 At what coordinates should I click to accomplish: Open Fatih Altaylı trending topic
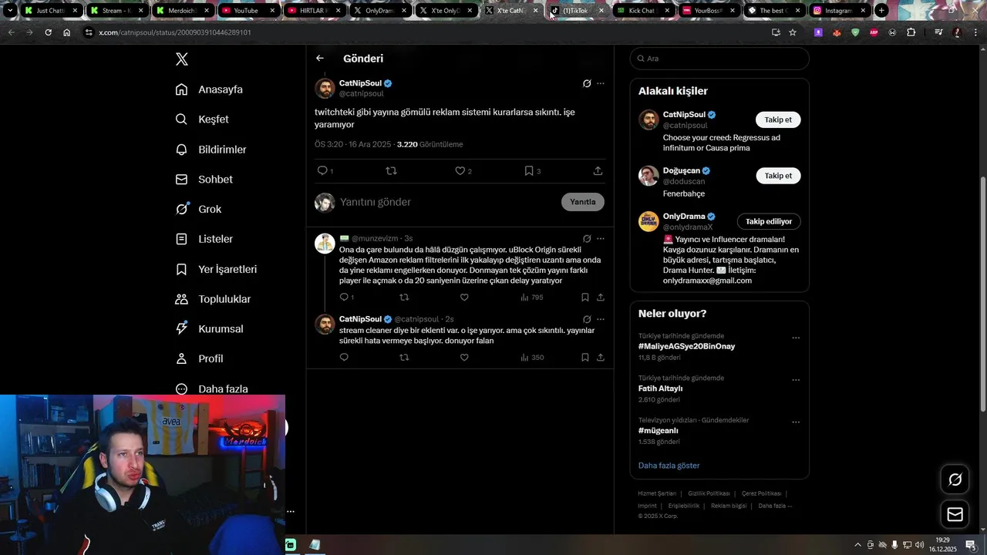click(660, 388)
